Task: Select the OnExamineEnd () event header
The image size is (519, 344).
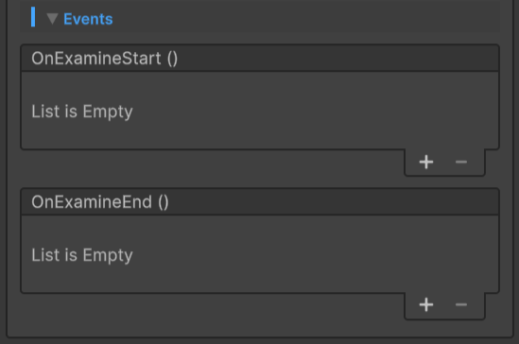Action: pos(100,202)
